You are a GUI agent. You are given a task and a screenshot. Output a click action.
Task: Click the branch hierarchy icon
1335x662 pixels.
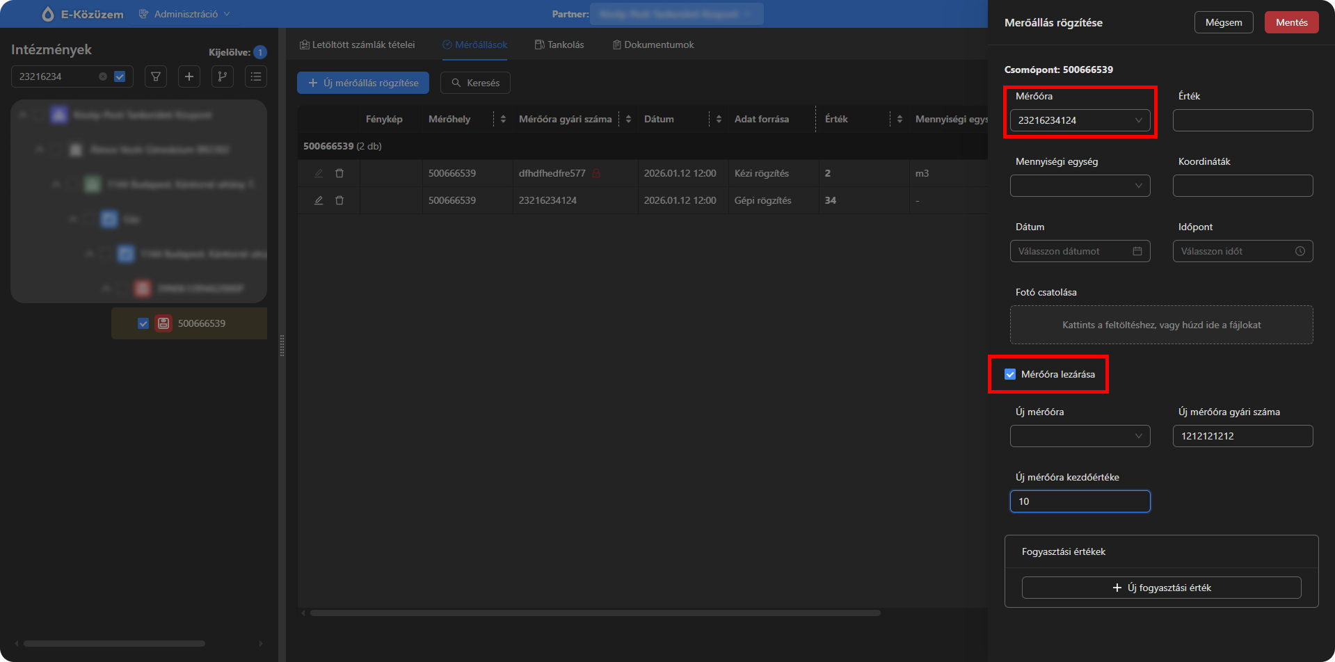pos(223,76)
